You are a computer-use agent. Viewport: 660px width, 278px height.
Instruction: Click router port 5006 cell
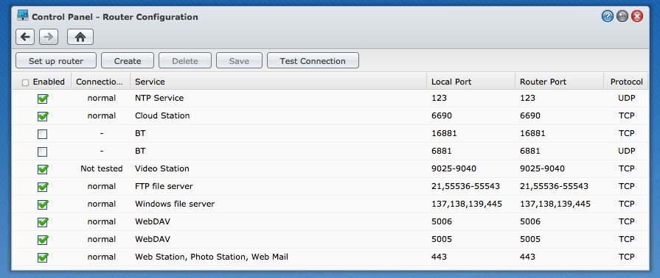(x=530, y=221)
